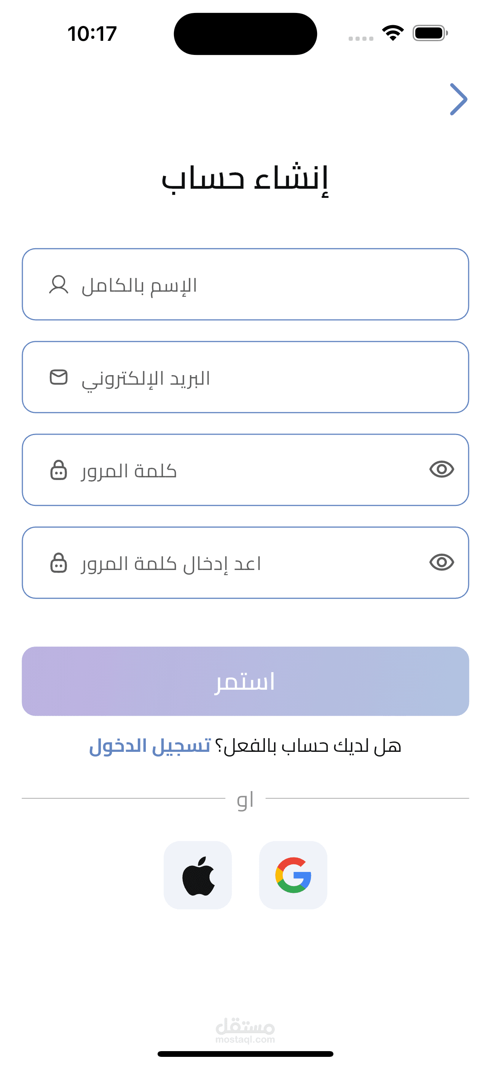
Task: Click the lock icon in password field
Action: [x=58, y=470]
